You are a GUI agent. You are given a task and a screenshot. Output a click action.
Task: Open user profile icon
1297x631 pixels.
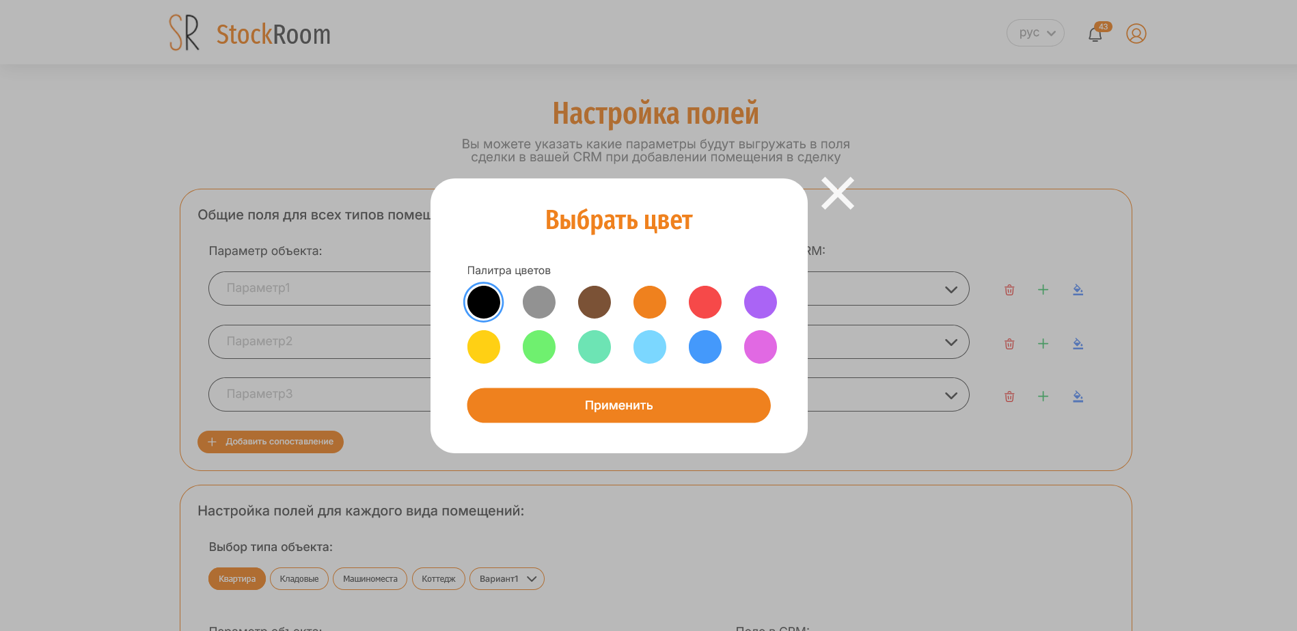click(x=1136, y=33)
